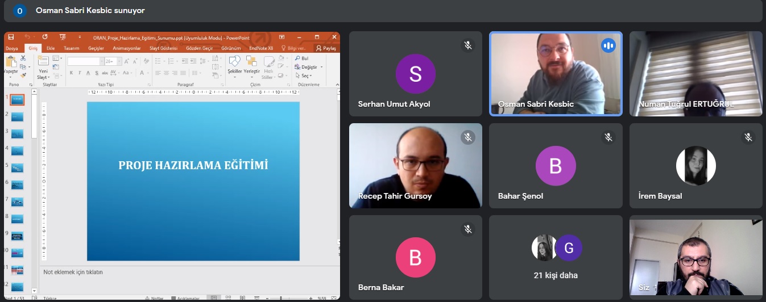Click the Yapıştır paste icon
This screenshot has height=302, width=766.
[11, 61]
